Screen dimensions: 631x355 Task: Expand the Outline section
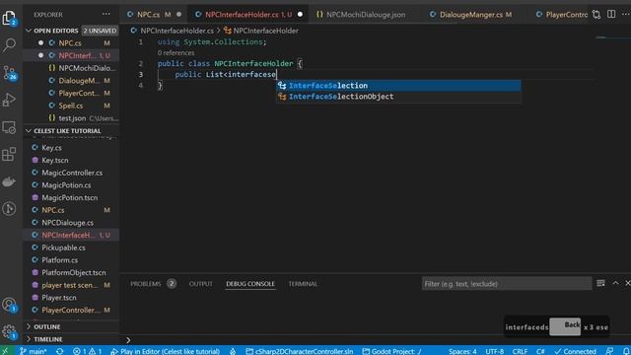pyautogui.click(x=71, y=326)
